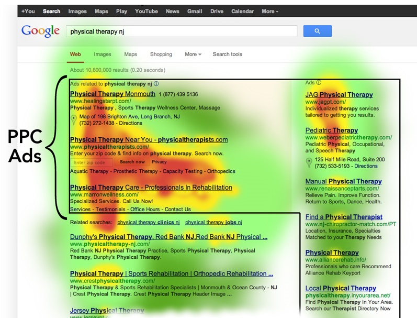Click the Prosthetic Therapy sitelink
Image resolution: width=417 pixels, height=318 pixels.
coord(136,171)
